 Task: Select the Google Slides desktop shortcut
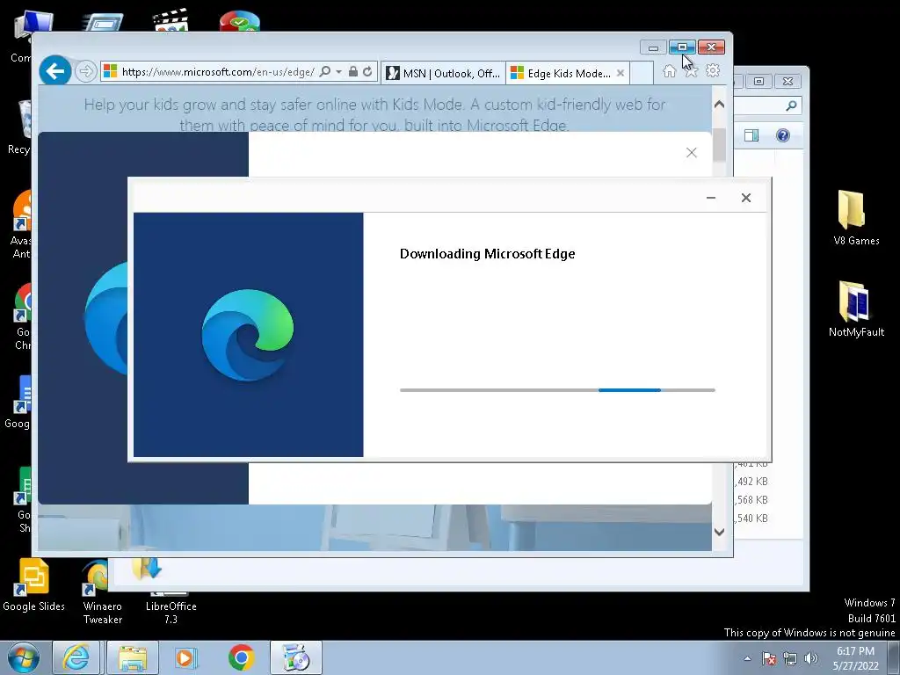click(33, 584)
